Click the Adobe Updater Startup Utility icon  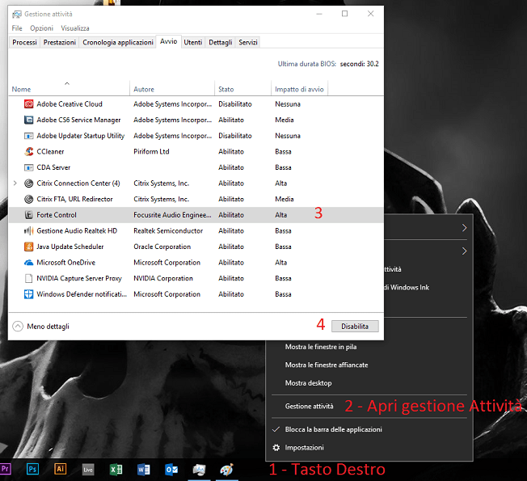click(x=29, y=136)
